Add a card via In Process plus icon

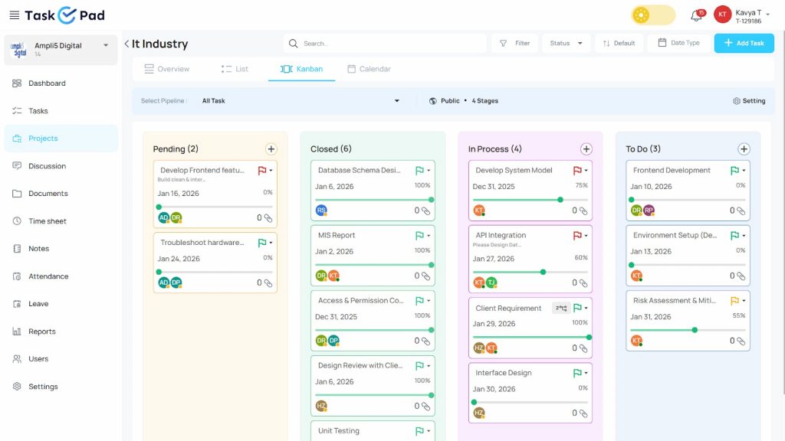[x=586, y=149]
